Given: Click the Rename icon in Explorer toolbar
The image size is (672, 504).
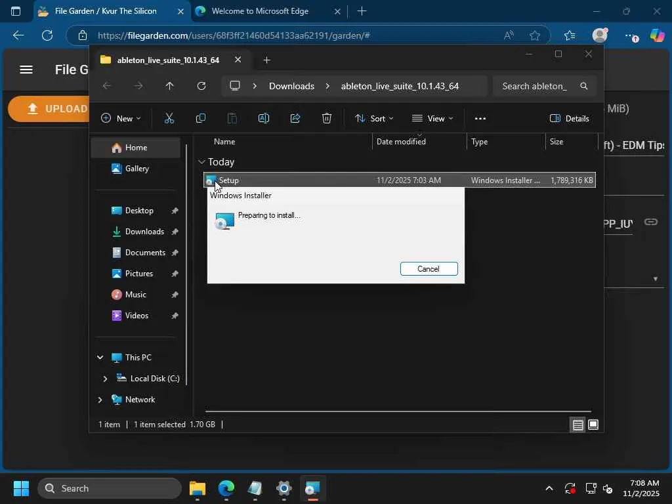Looking at the screenshot, I should click(264, 118).
